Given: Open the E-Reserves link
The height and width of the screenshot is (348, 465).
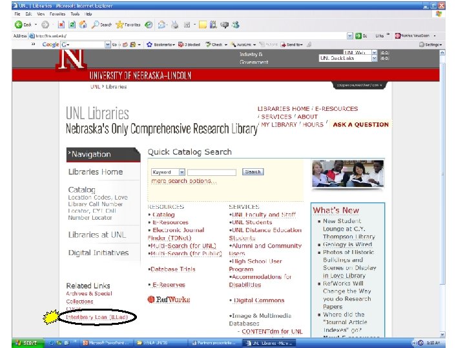Looking at the screenshot, I should pyautogui.click(x=169, y=285).
